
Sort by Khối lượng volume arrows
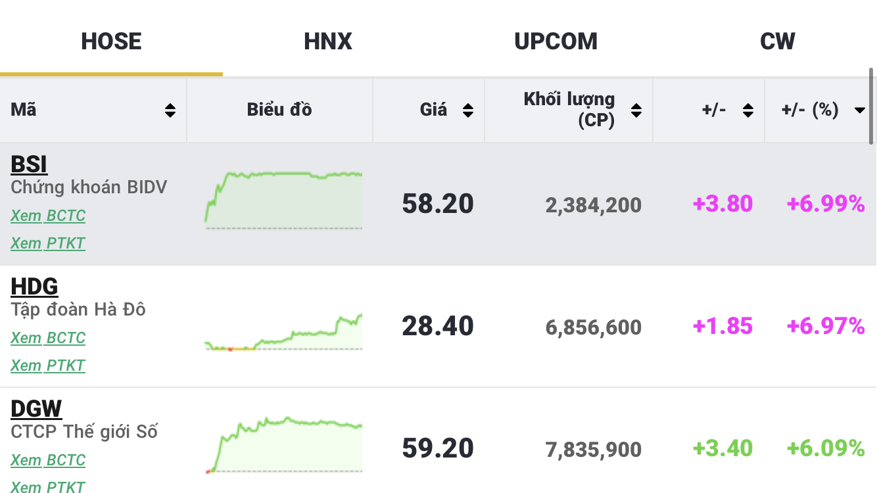[636, 110]
